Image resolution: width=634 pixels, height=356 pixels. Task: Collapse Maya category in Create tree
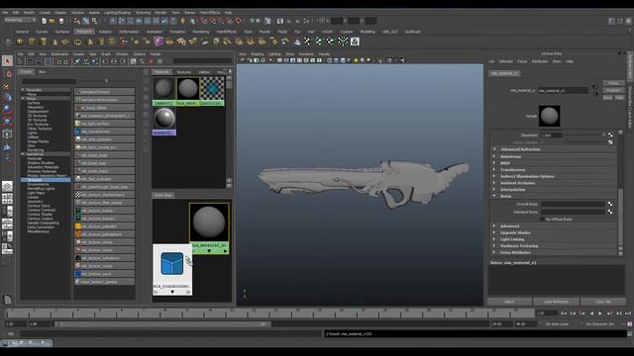coord(23,99)
